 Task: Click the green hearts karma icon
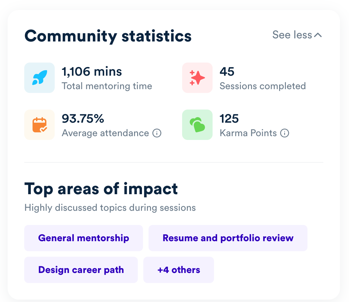pos(197,125)
